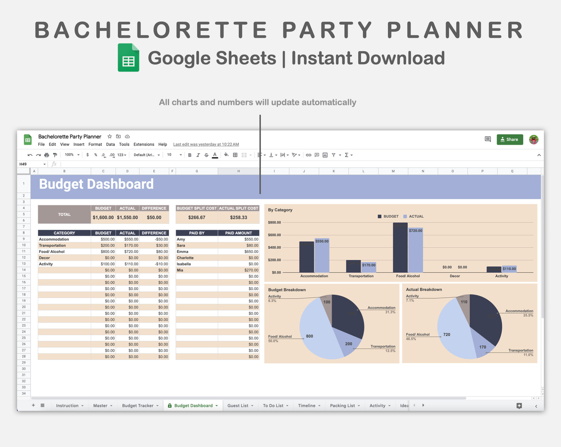Format selection as percent
The height and width of the screenshot is (447, 561).
click(96, 155)
